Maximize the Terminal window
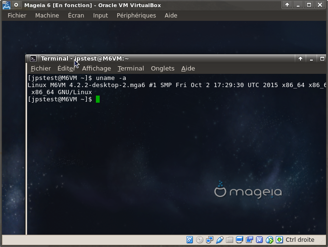 322,59
